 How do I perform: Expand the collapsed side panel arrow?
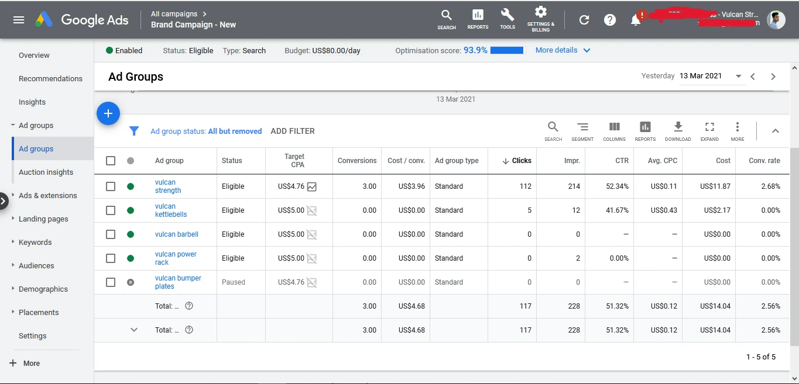[x=4, y=201]
